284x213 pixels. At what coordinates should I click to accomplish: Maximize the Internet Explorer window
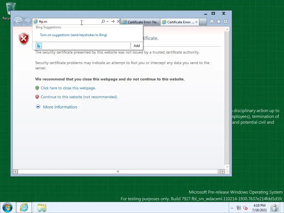[213, 13]
